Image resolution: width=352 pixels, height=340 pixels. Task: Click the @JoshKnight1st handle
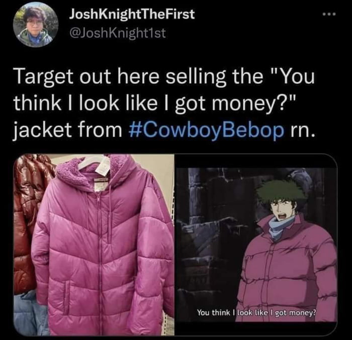[x=118, y=33]
